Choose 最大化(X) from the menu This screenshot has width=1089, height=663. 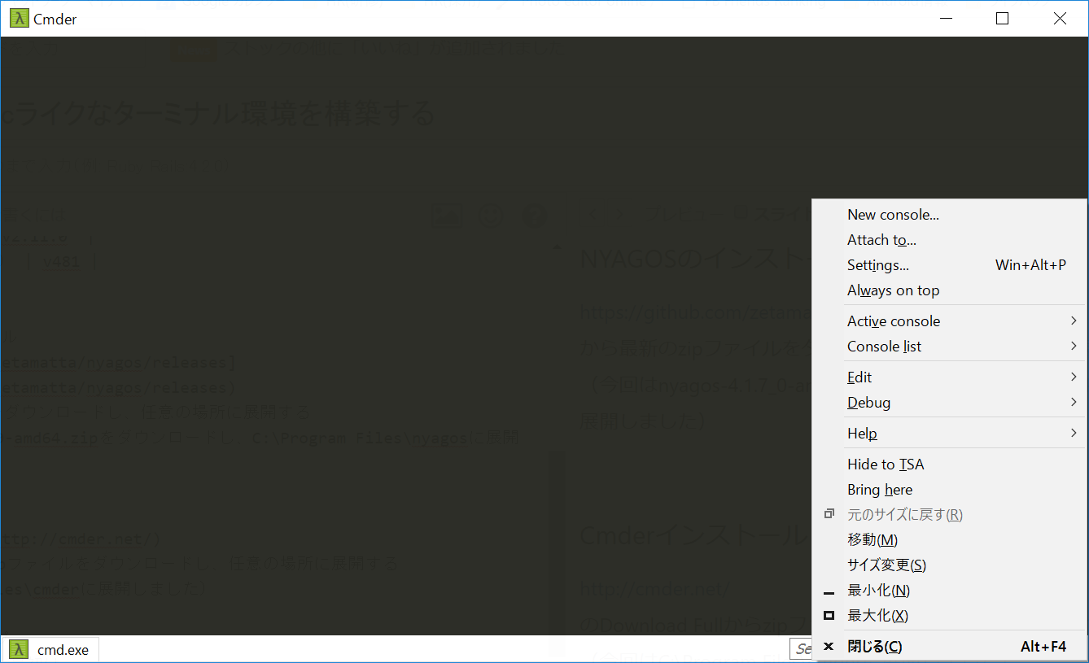[949, 616]
